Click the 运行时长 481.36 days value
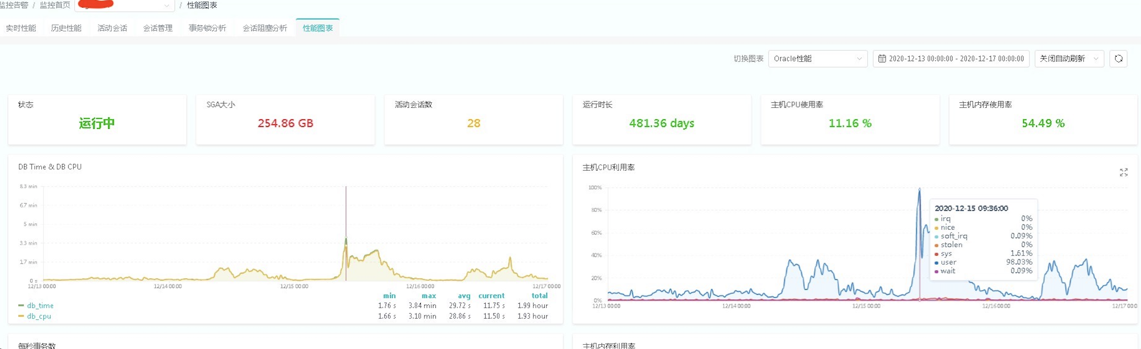This screenshot has width=1141, height=349. coord(662,123)
